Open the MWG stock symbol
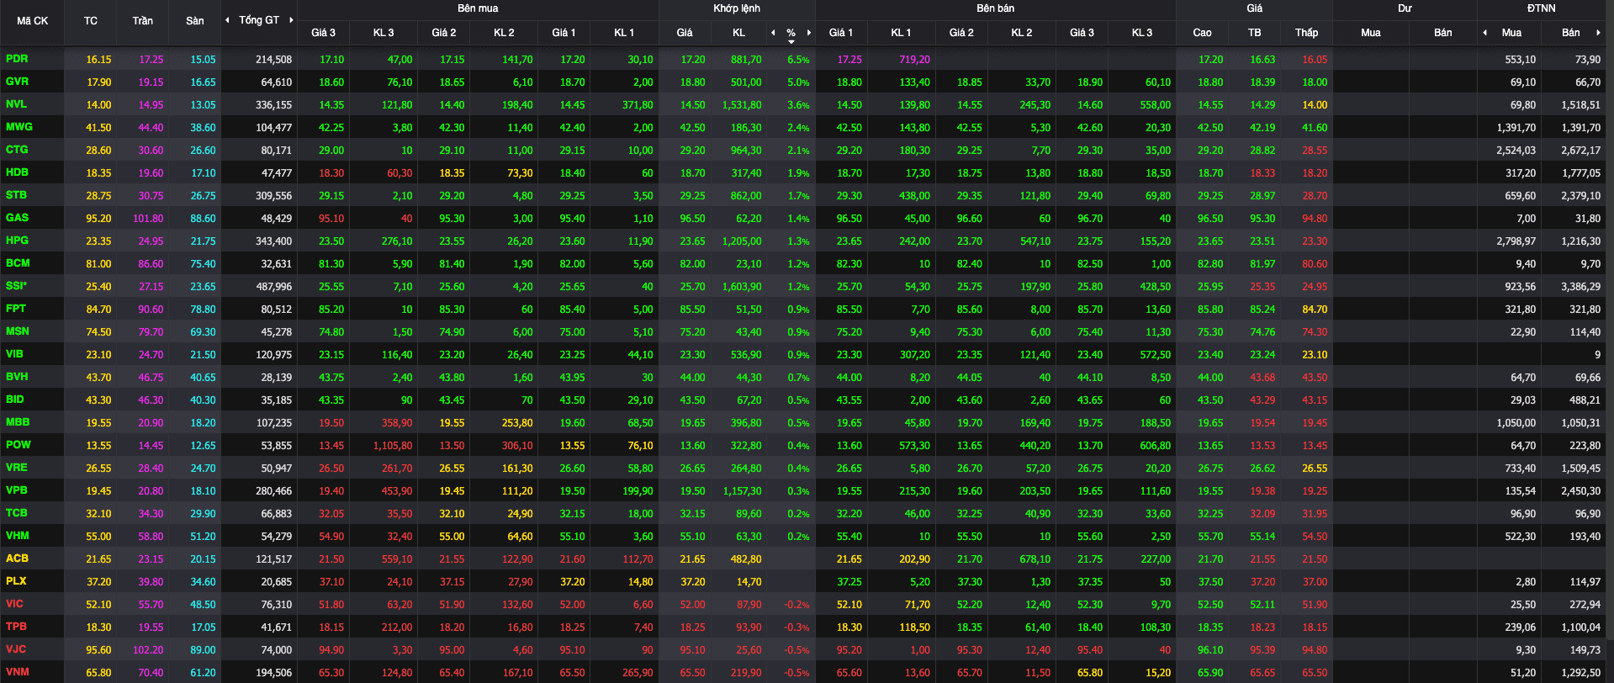Screen dimensions: 1614x683 point(19,127)
